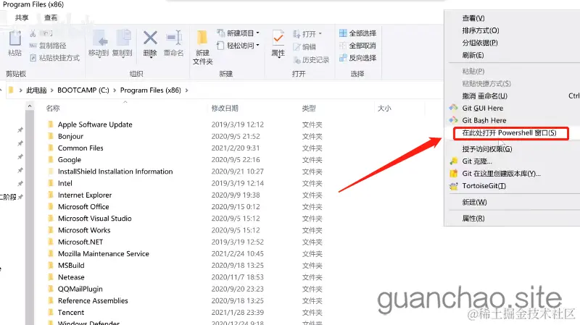
Task: Select the Tencent folder
Action: (71, 313)
